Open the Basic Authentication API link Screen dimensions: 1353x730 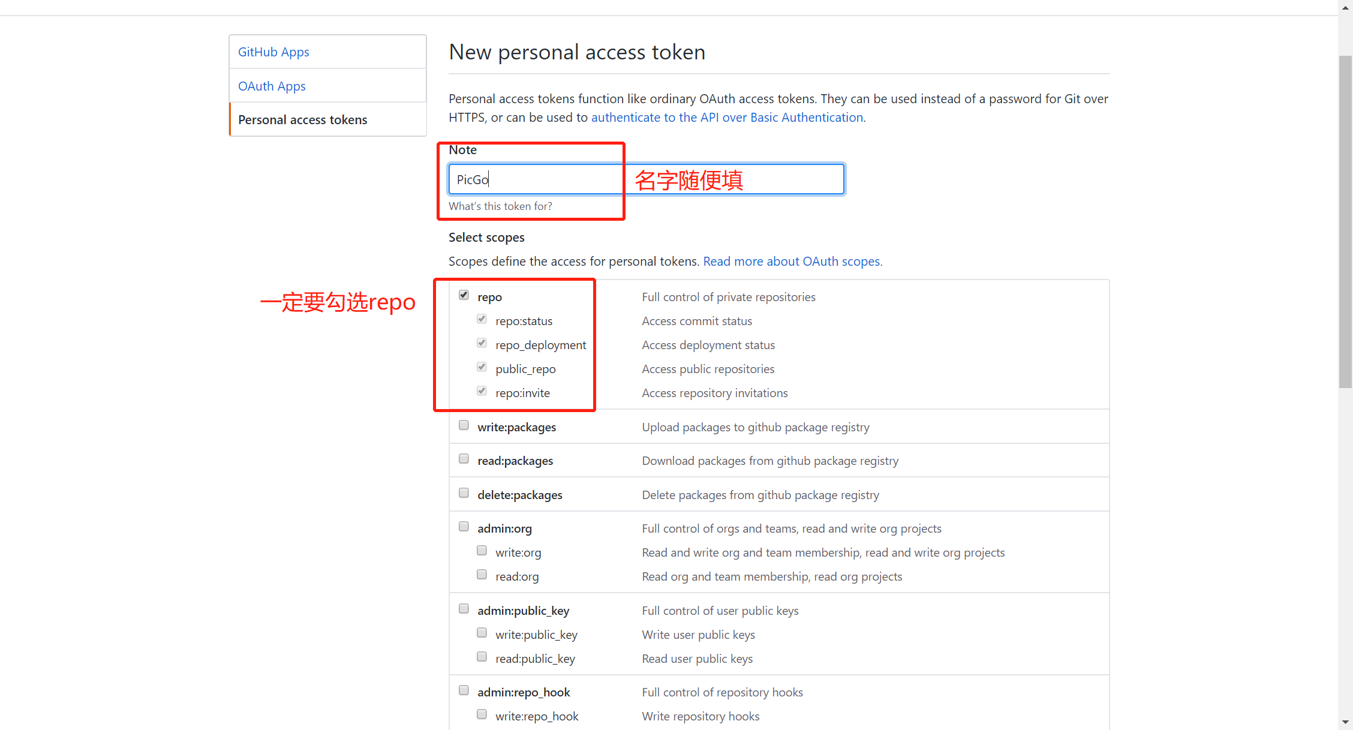(727, 118)
